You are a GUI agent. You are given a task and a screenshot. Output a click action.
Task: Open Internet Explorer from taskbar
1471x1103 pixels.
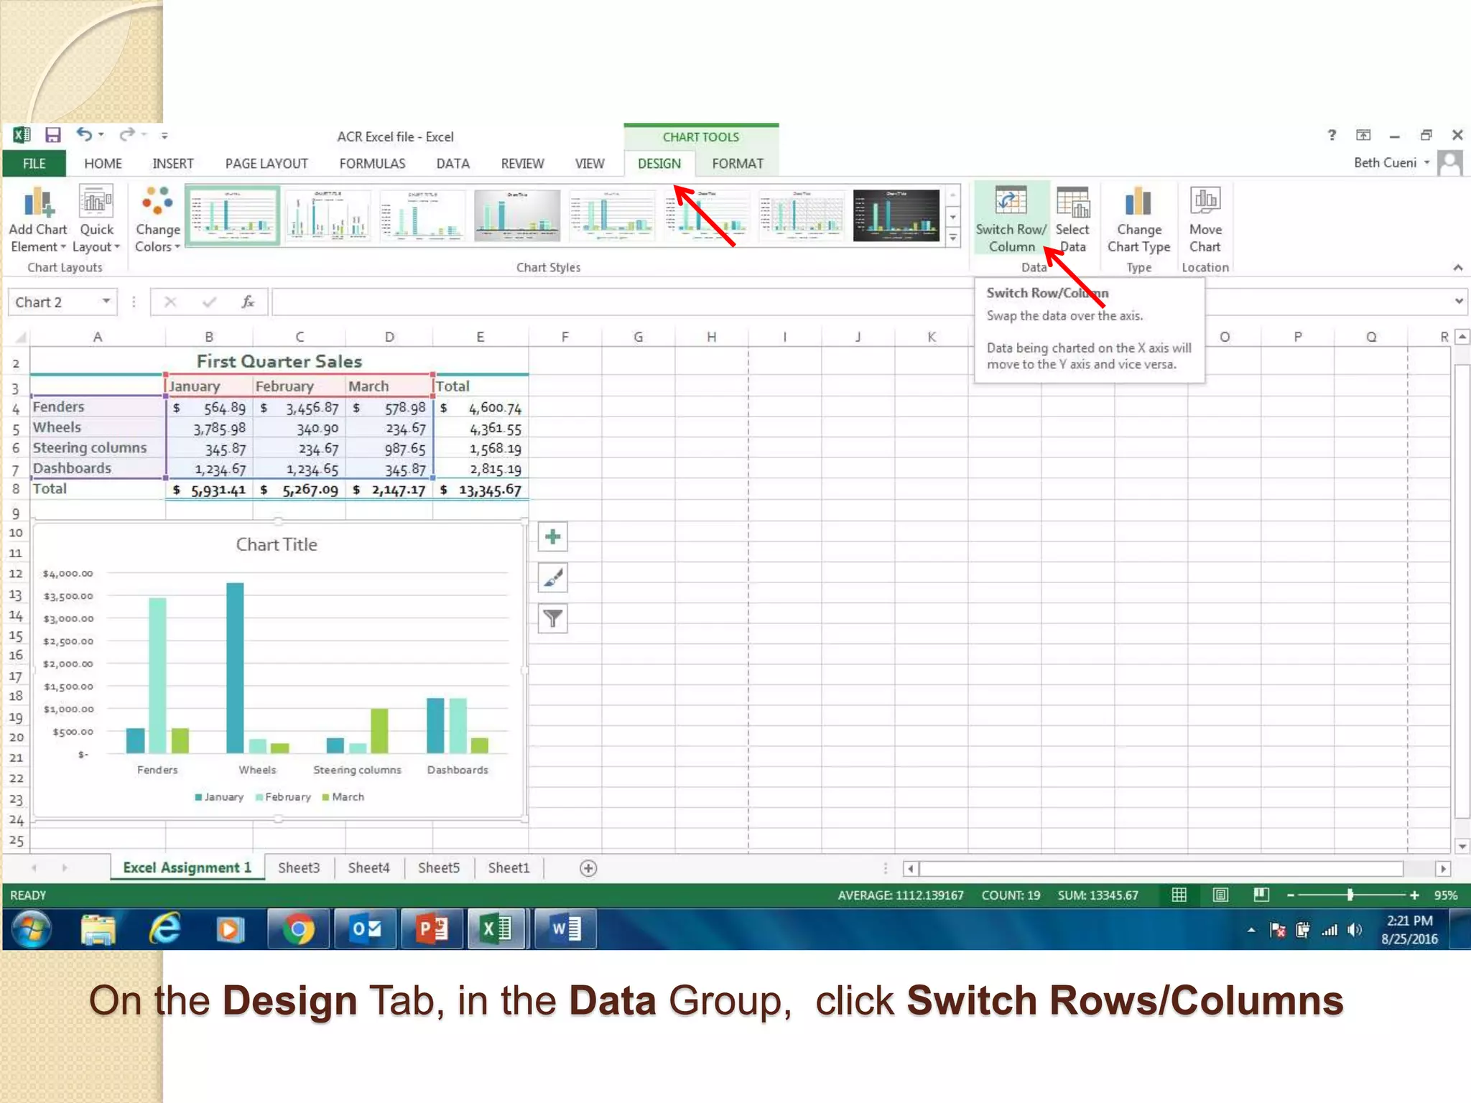click(x=164, y=929)
